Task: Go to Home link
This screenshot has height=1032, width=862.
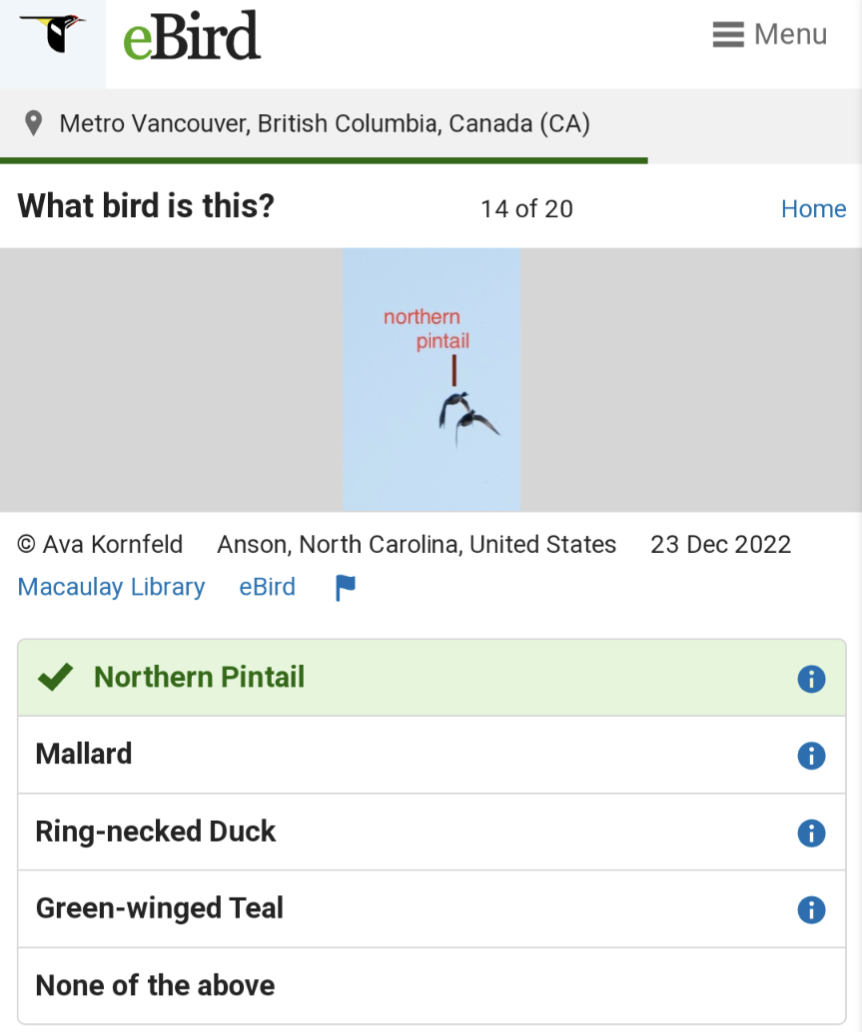Action: point(813,209)
